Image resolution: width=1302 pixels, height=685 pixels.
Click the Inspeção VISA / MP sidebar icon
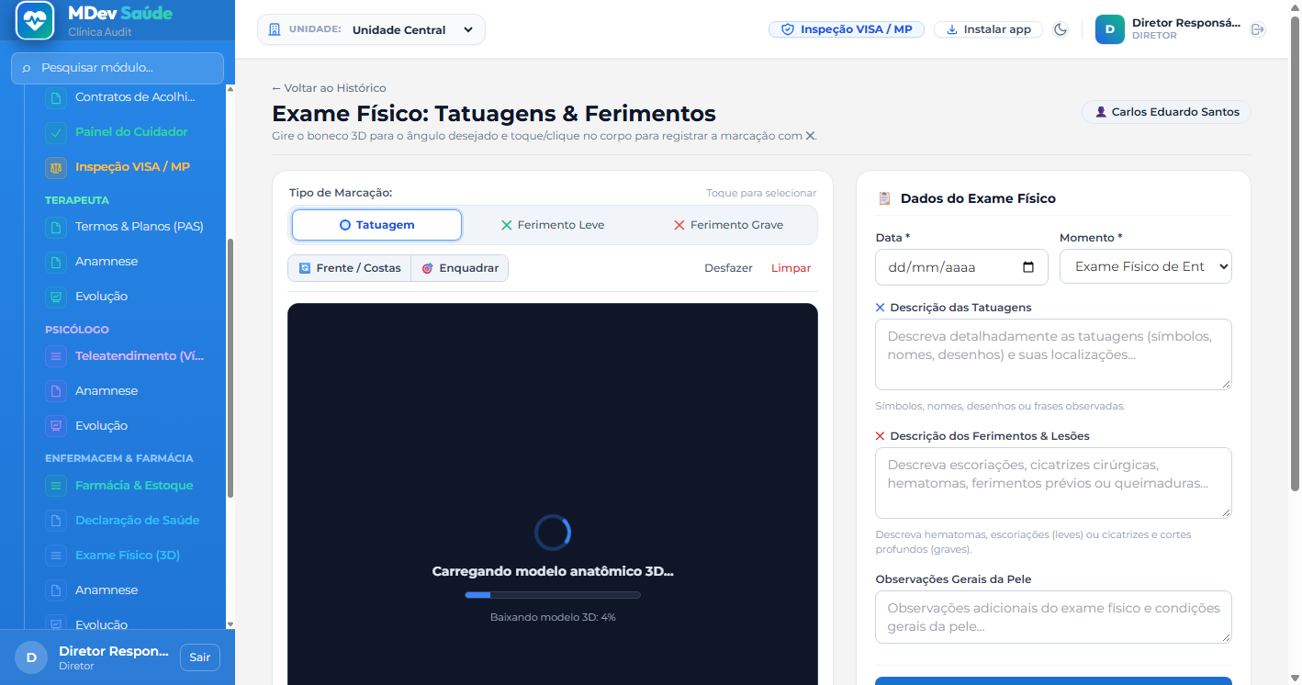coord(56,167)
